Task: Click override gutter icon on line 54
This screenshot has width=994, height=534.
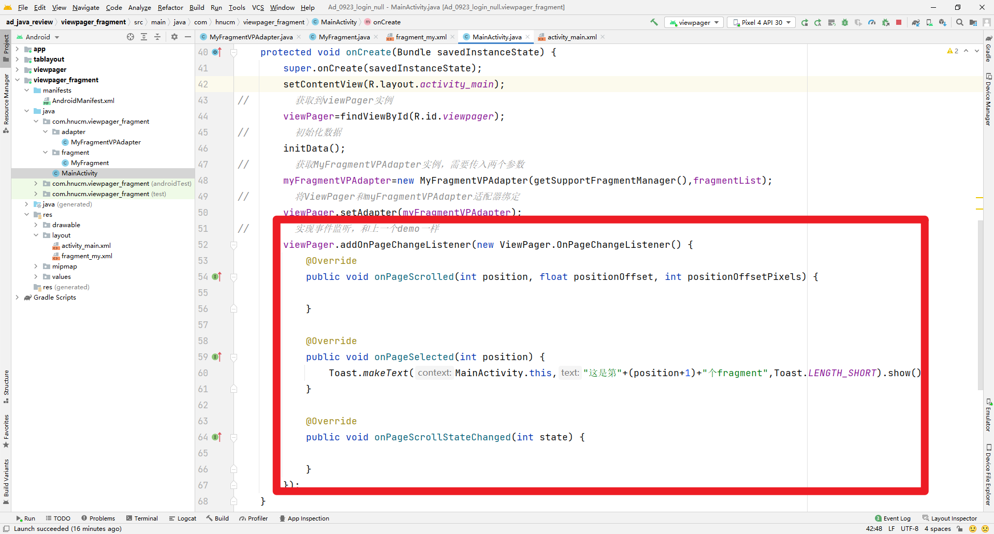Action: pos(217,277)
